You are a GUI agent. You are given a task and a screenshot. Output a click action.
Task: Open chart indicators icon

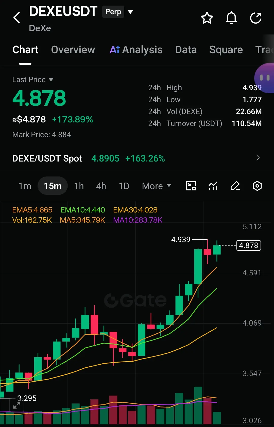click(213, 186)
